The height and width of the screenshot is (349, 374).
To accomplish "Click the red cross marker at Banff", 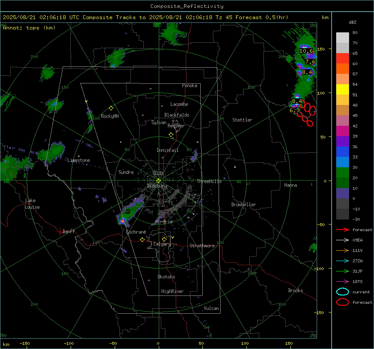I will (x=59, y=232).
